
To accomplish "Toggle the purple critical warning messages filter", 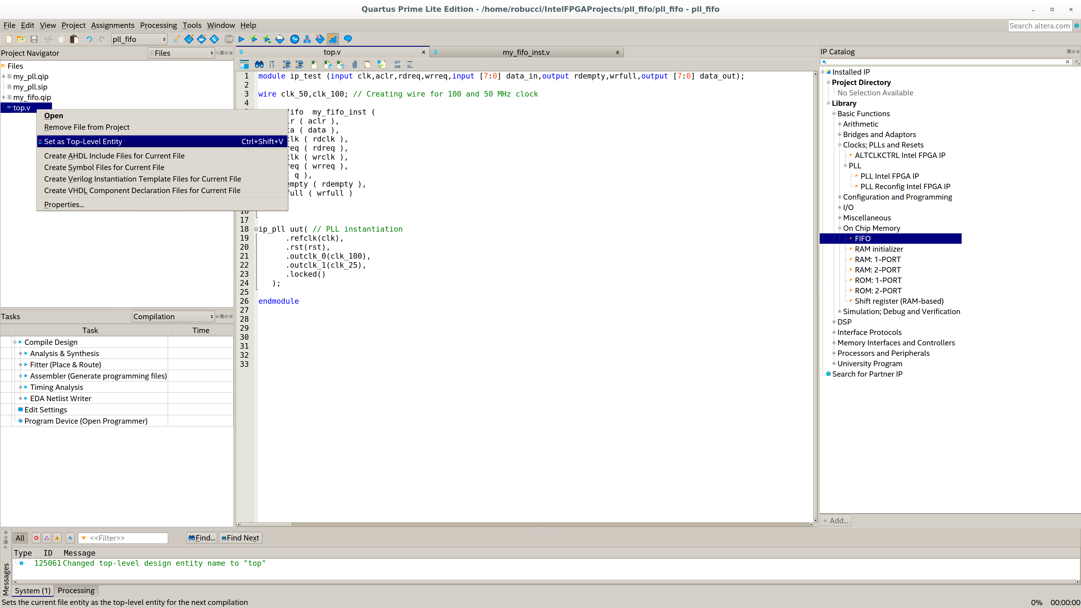I will [x=46, y=538].
